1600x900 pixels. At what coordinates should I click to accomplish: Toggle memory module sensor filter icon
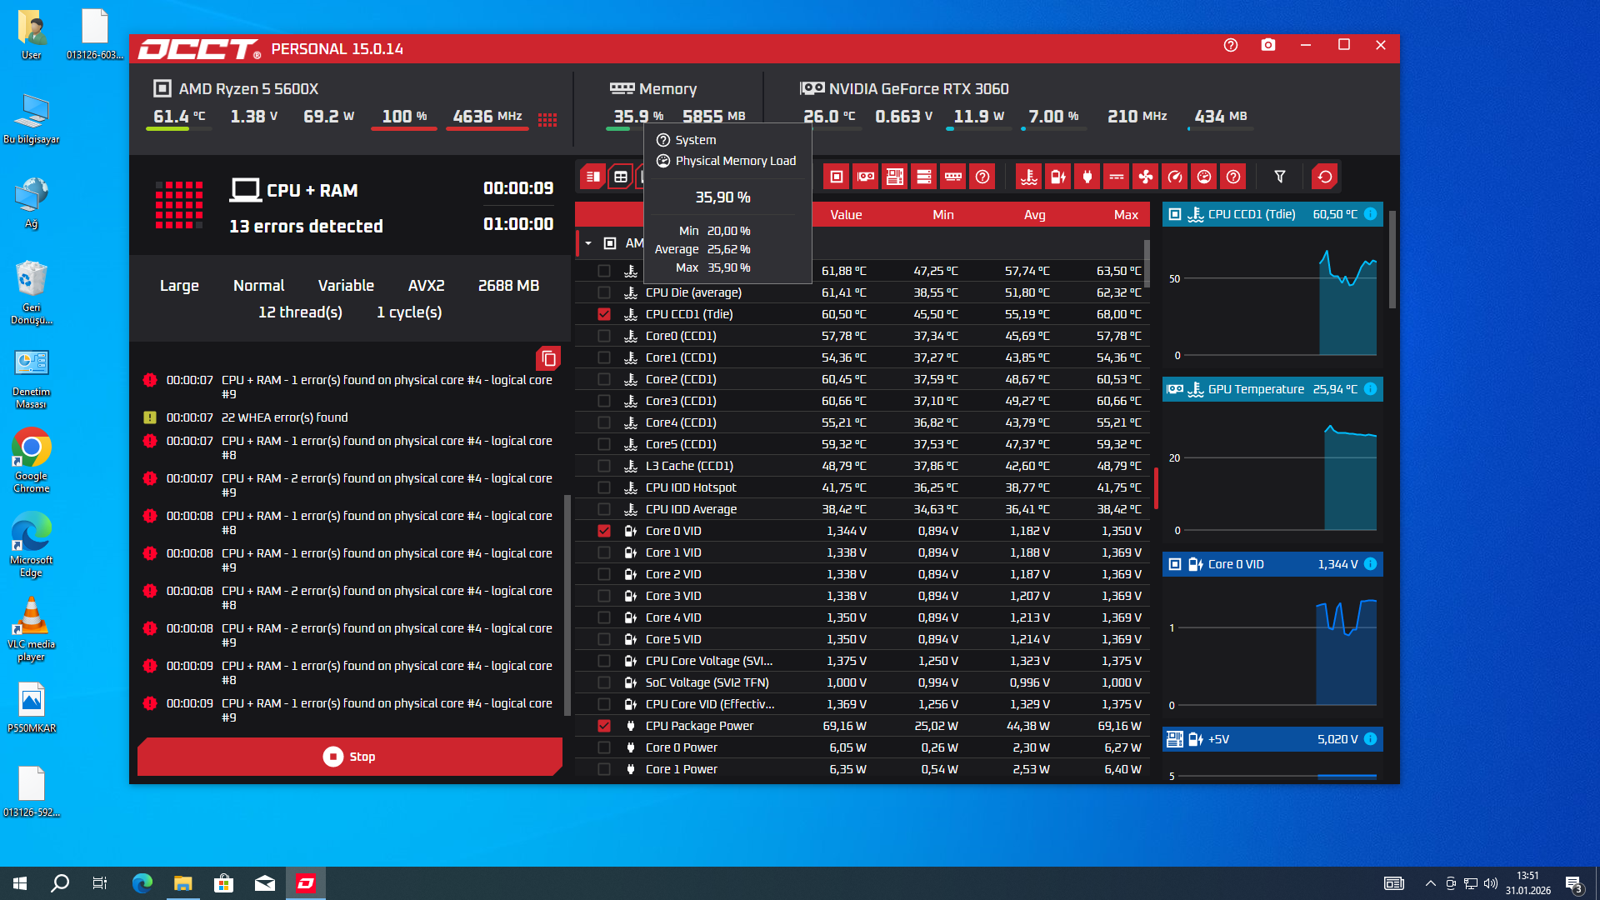[953, 177]
